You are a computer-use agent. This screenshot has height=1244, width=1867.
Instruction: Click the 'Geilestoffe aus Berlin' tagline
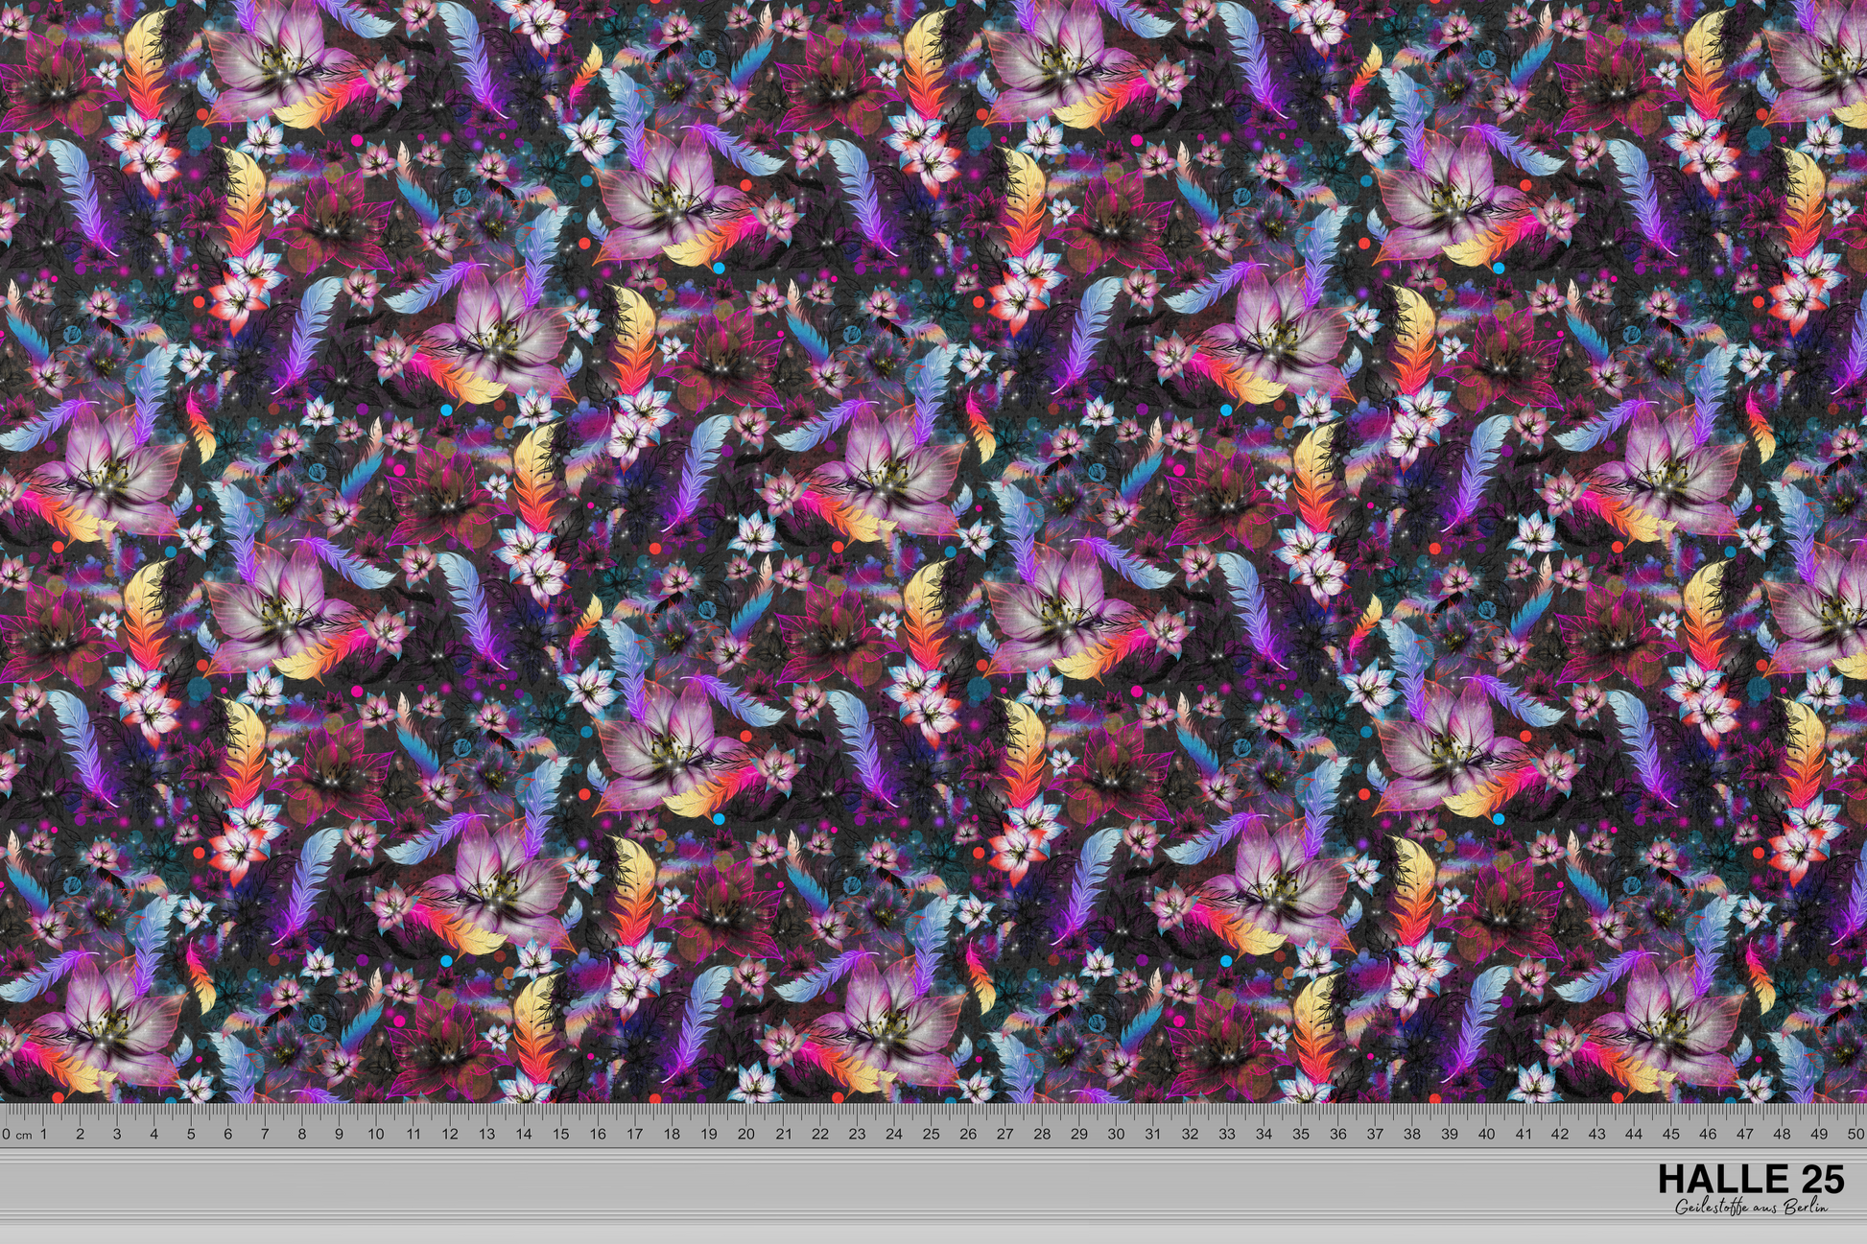pos(1752,1207)
